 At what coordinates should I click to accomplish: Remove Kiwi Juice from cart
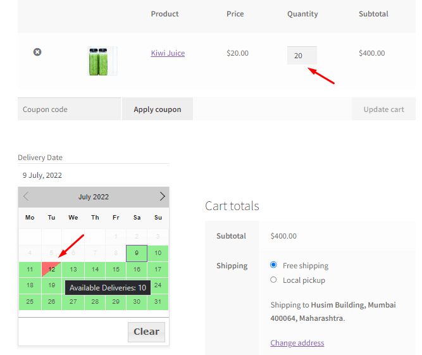37,52
